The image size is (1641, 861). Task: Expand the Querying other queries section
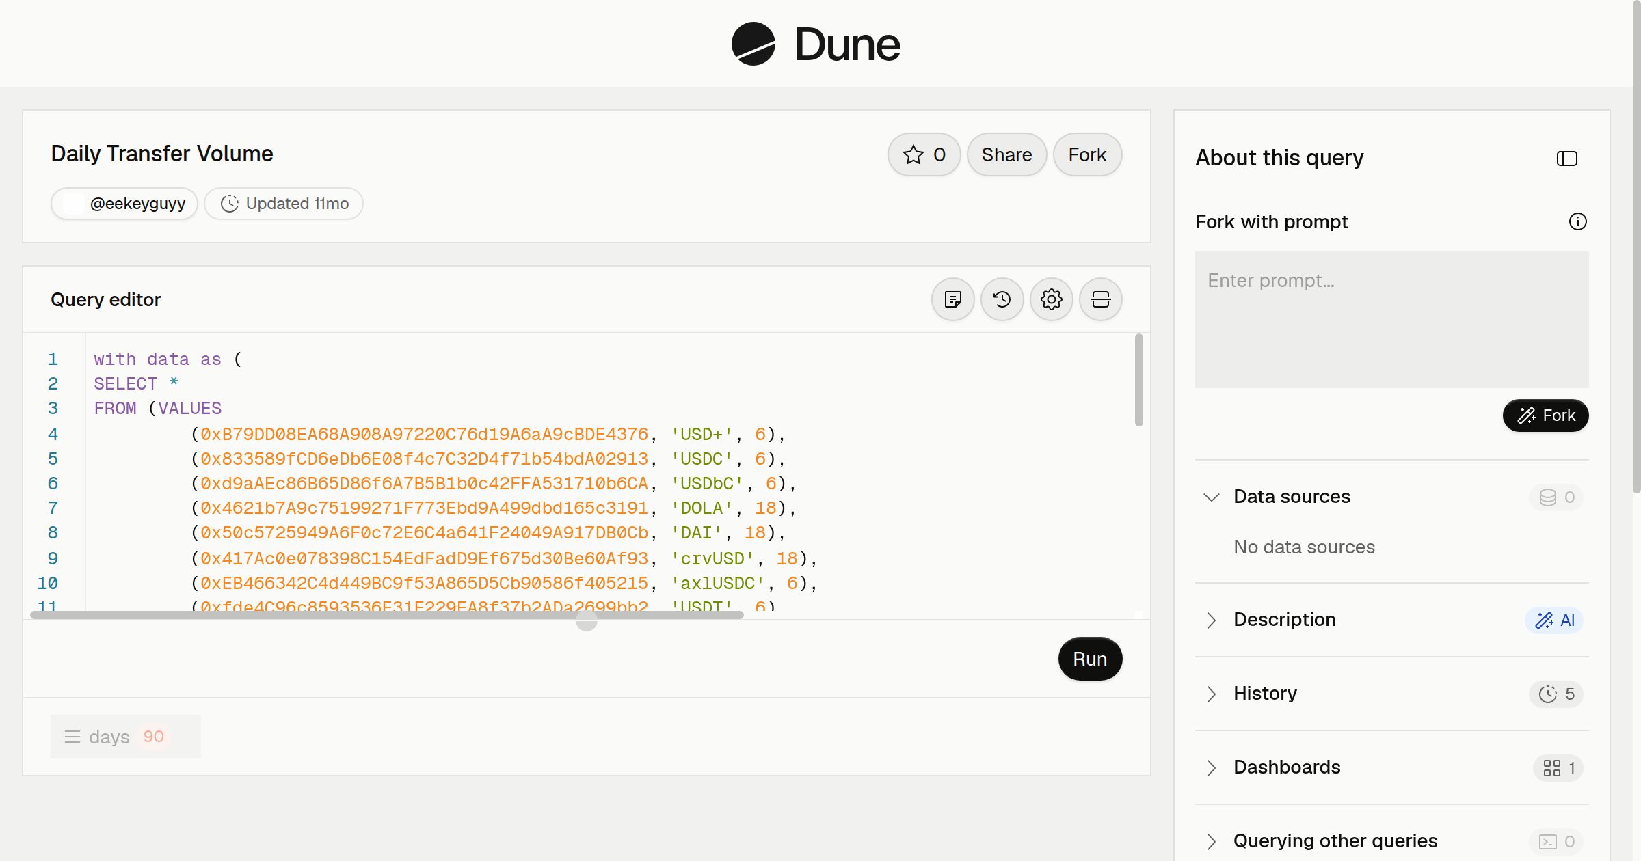point(1211,841)
